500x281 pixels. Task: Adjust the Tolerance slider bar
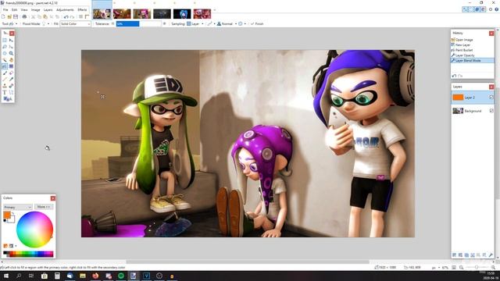click(139, 23)
